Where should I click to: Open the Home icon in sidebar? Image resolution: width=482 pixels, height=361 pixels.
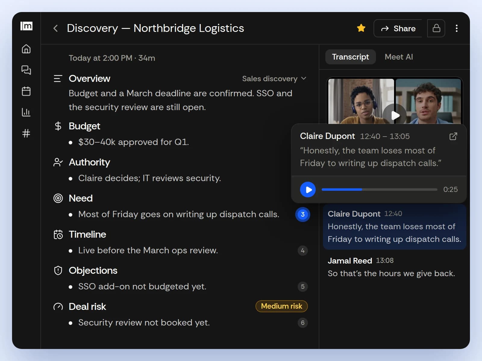tap(26, 49)
